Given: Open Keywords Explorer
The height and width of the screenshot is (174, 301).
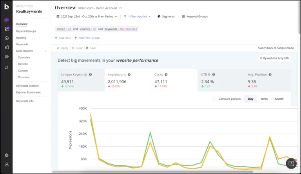Looking at the screenshot, I should [27, 86].
